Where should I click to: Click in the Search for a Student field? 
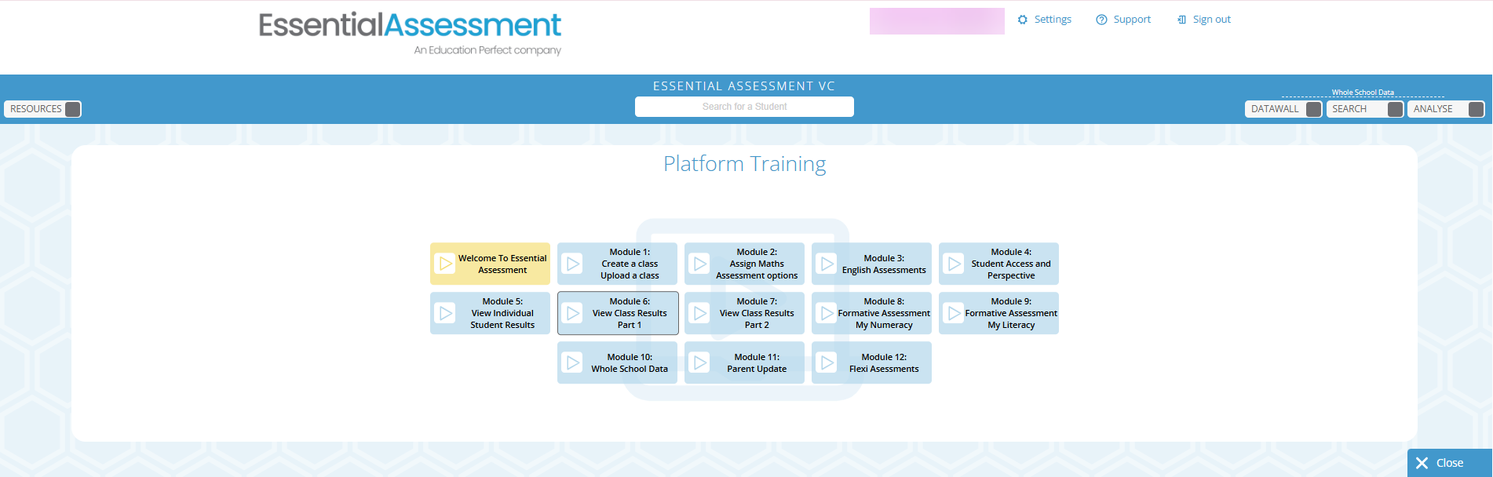[x=744, y=107]
